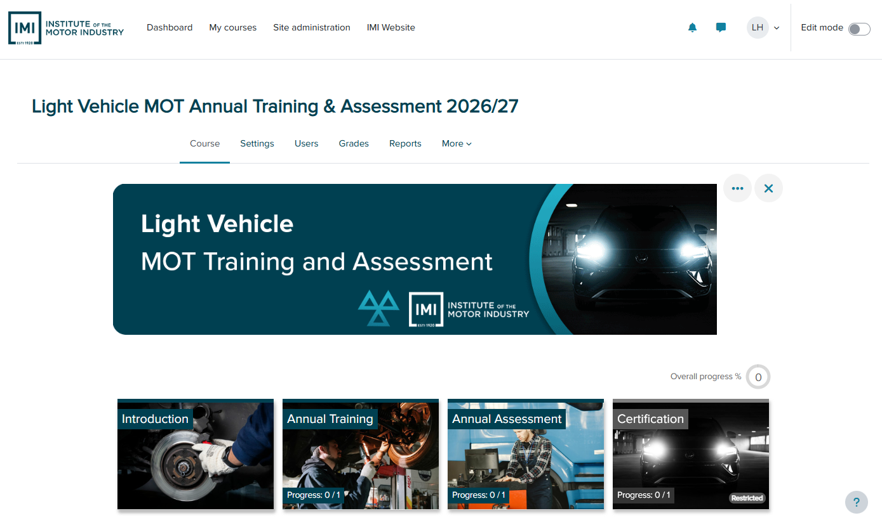Open the Reports tab
The image size is (882, 532).
pyautogui.click(x=405, y=144)
